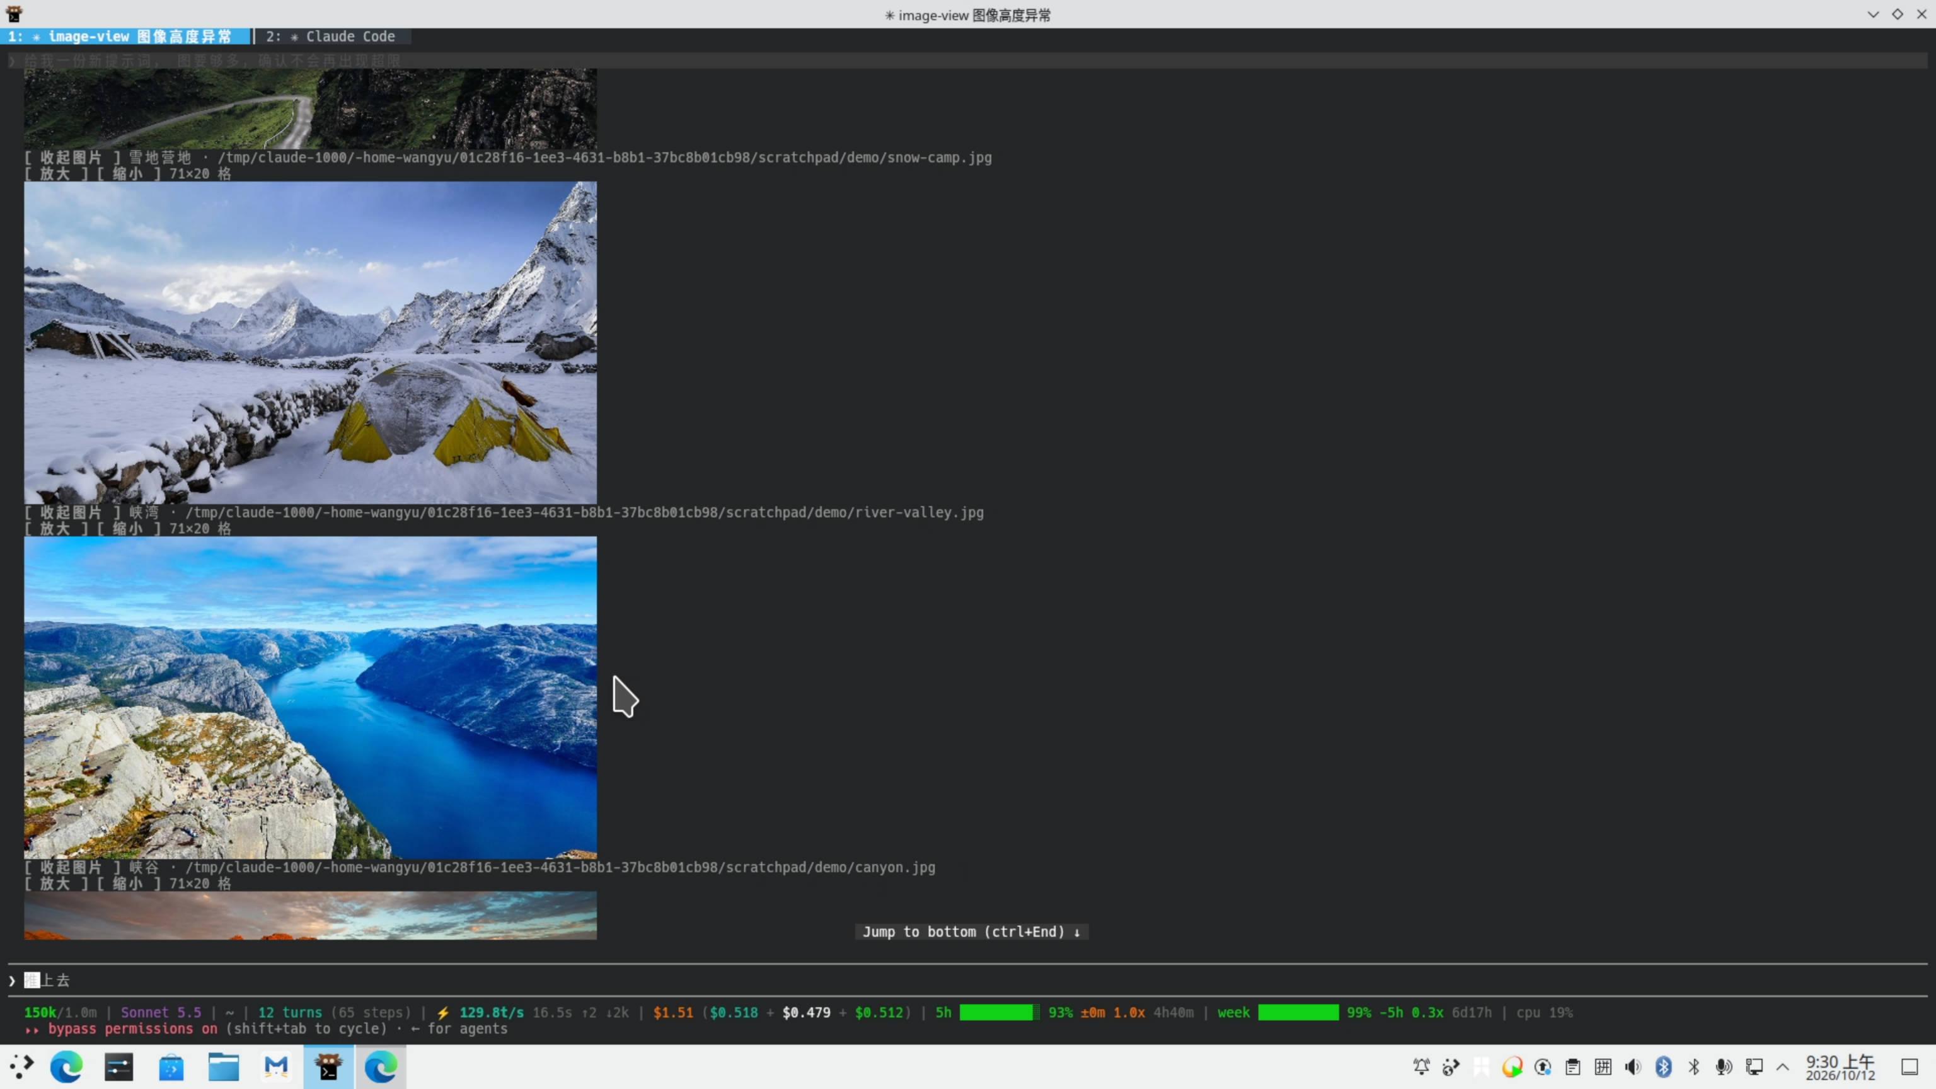The image size is (1936, 1089).
Task: Open the KDE application launcher
Action: tap(22, 1066)
